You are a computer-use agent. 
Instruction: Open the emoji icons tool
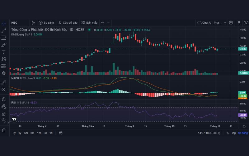4,73
